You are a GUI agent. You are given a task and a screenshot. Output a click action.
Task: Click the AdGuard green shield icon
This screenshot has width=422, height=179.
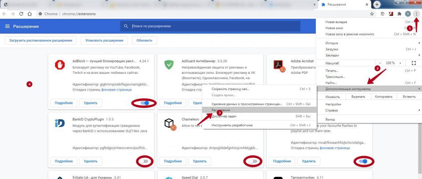click(169, 65)
